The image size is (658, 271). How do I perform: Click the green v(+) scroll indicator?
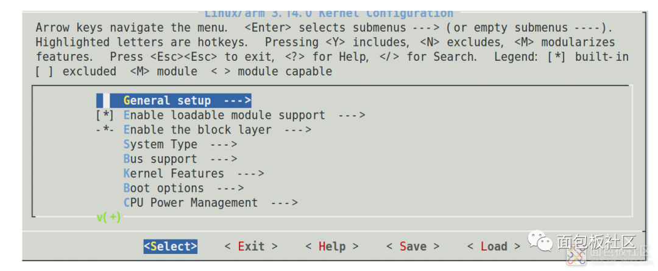(x=108, y=218)
